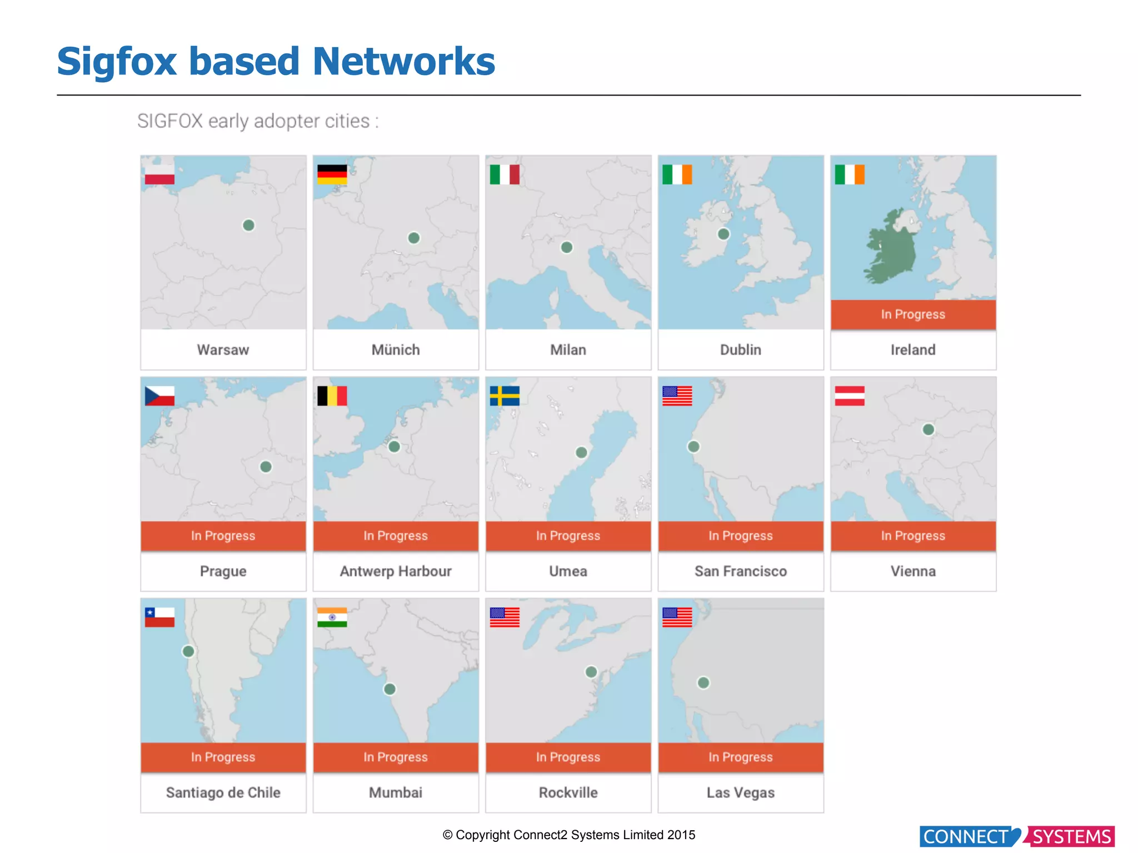Select the San Francisco city label

click(741, 571)
